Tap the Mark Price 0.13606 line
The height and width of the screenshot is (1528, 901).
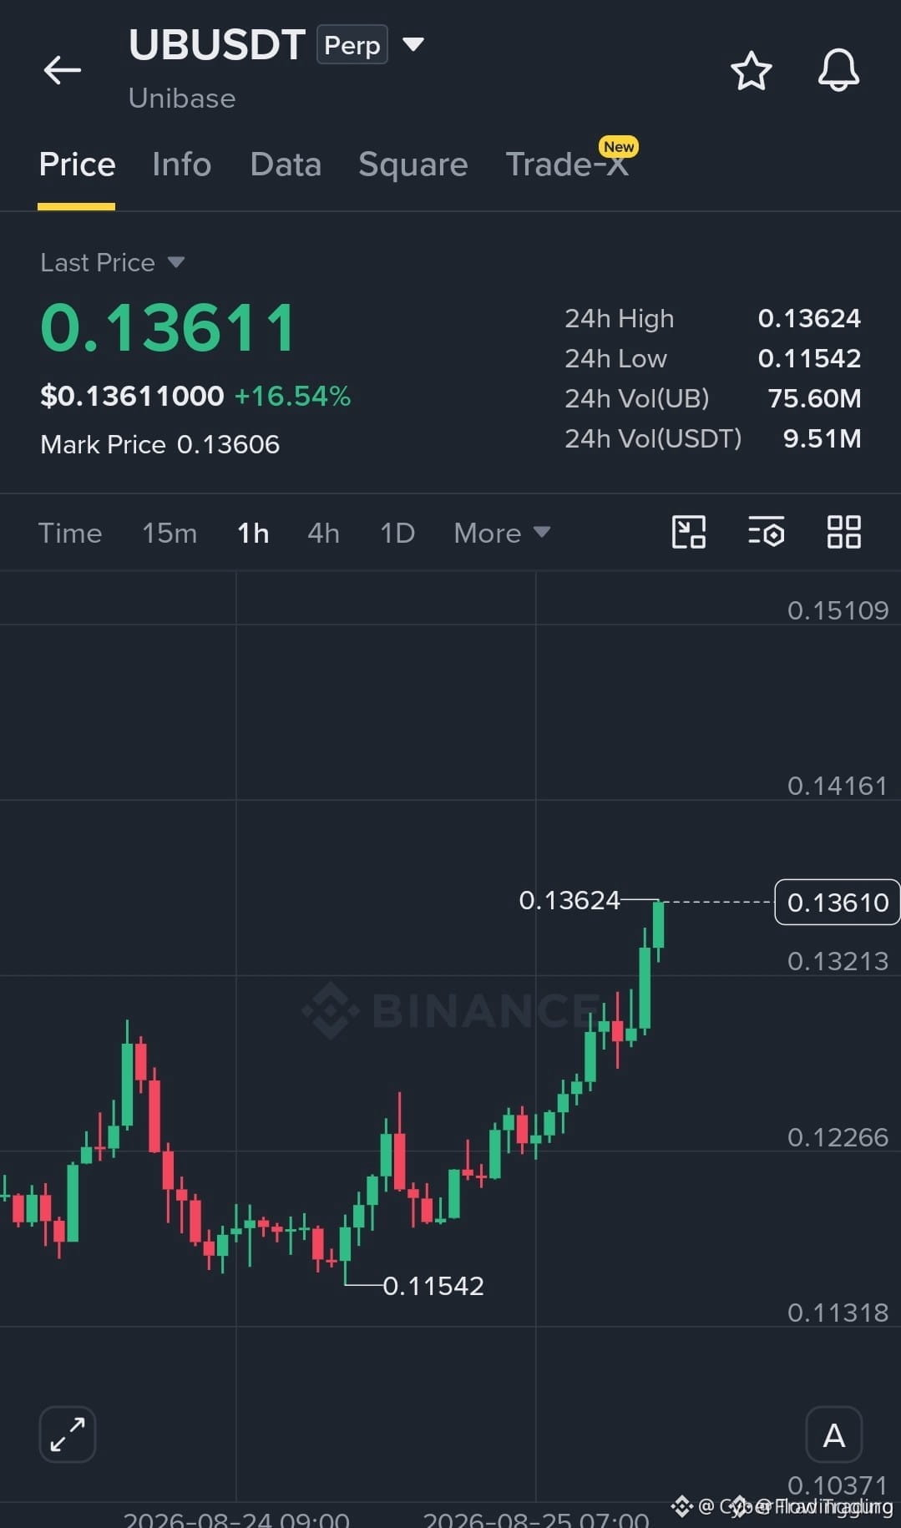point(159,444)
